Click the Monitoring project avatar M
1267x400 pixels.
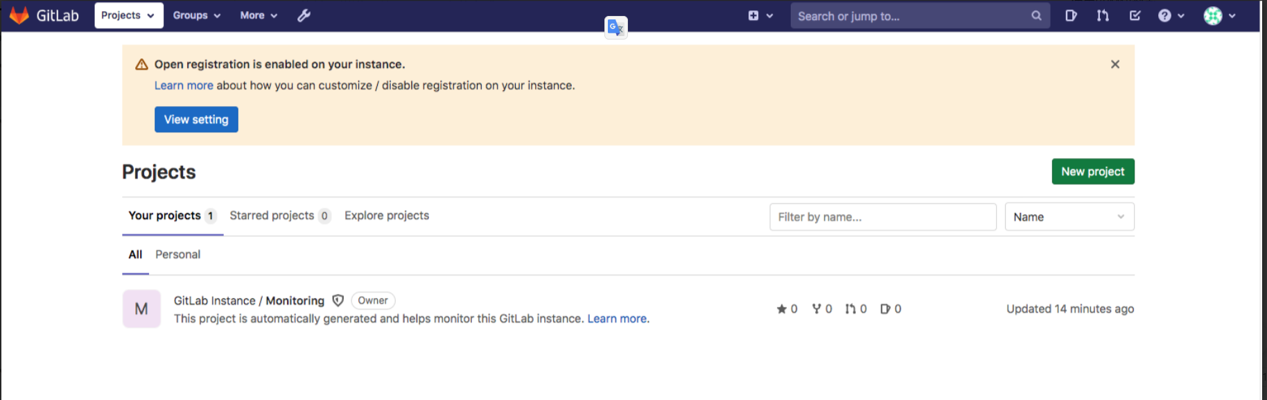[141, 308]
